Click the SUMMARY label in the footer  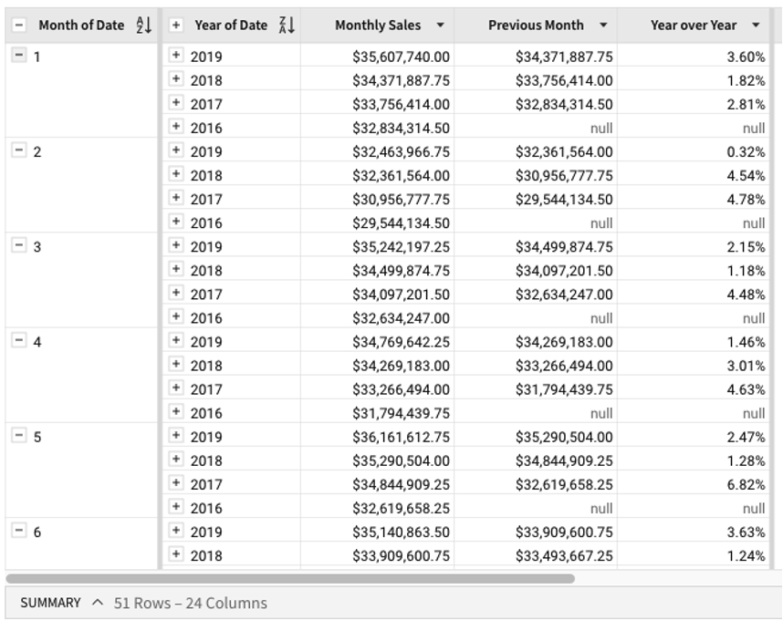point(50,603)
